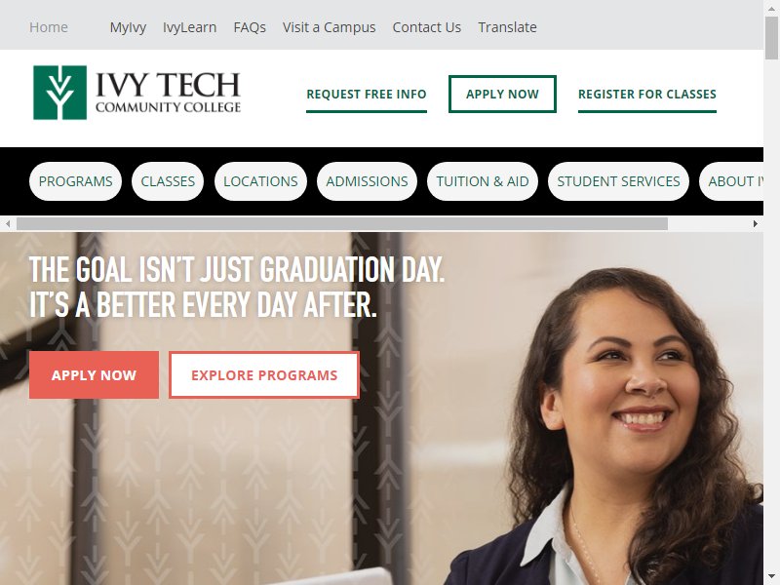Click the horizontal scrollbar right arrow

[755, 224]
